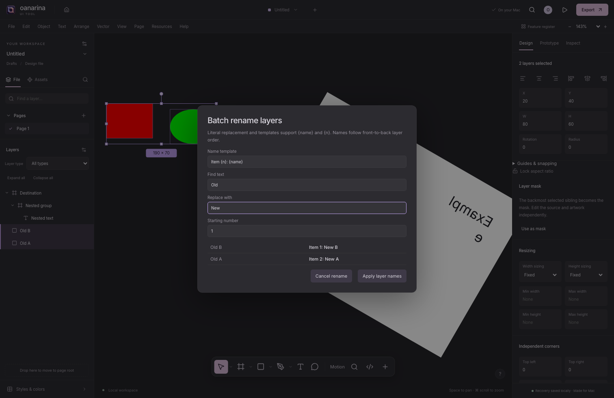
Task: Click the help question mark button
Action: click(x=500, y=374)
